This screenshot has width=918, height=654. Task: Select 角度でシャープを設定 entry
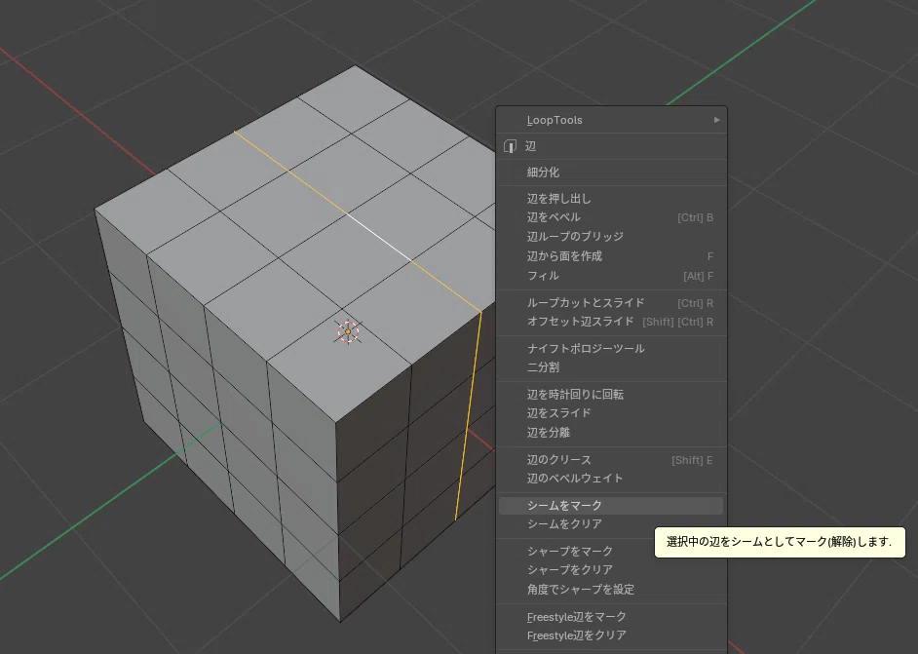pos(611,589)
